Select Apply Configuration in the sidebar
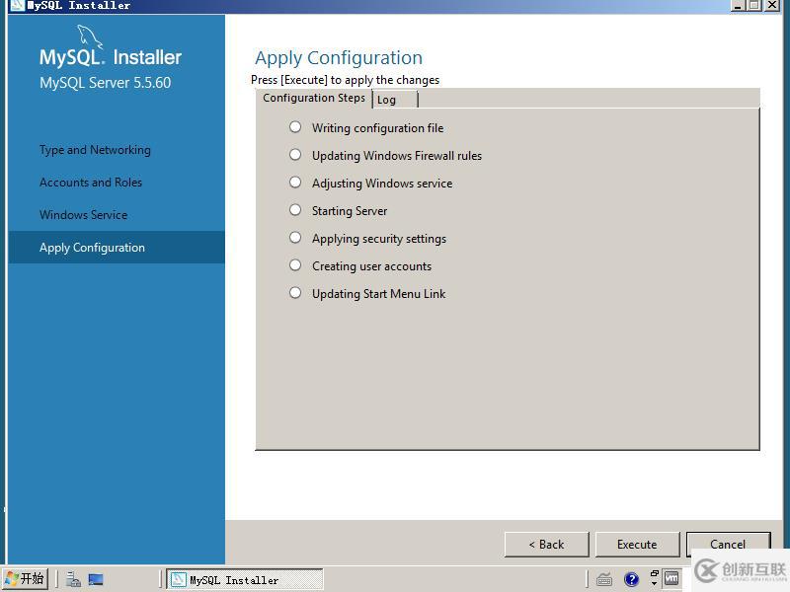Image resolution: width=790 pixels, height=592 pixels. click(117, 248)
